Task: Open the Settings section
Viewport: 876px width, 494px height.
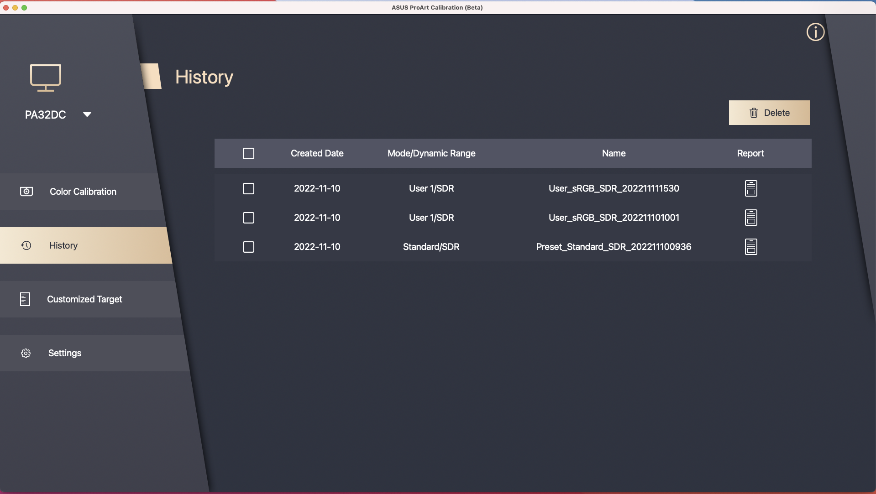Action: [x=94, y=353]
